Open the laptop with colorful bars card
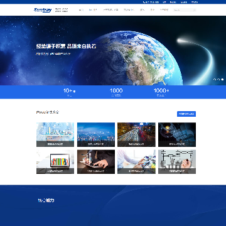Screen dimensions: 226x226 55,162
